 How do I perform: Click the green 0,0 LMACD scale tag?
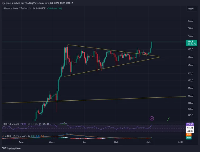(x=189, y=138)
